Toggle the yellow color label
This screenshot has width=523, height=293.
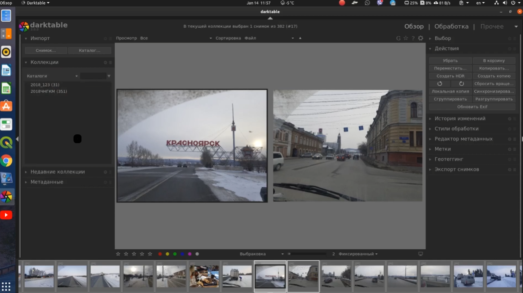tap(167, 254)
